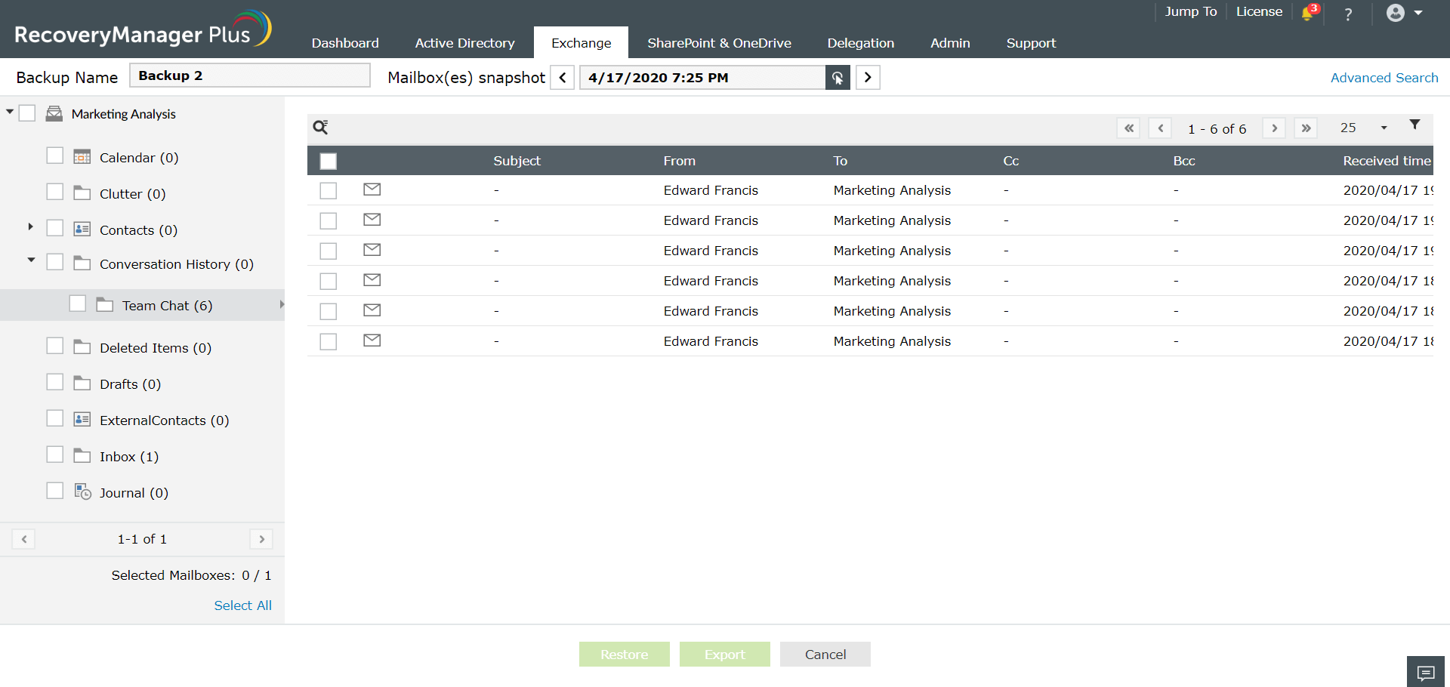Click the Marketing Analysis mailbox icon

pos(54,114)
